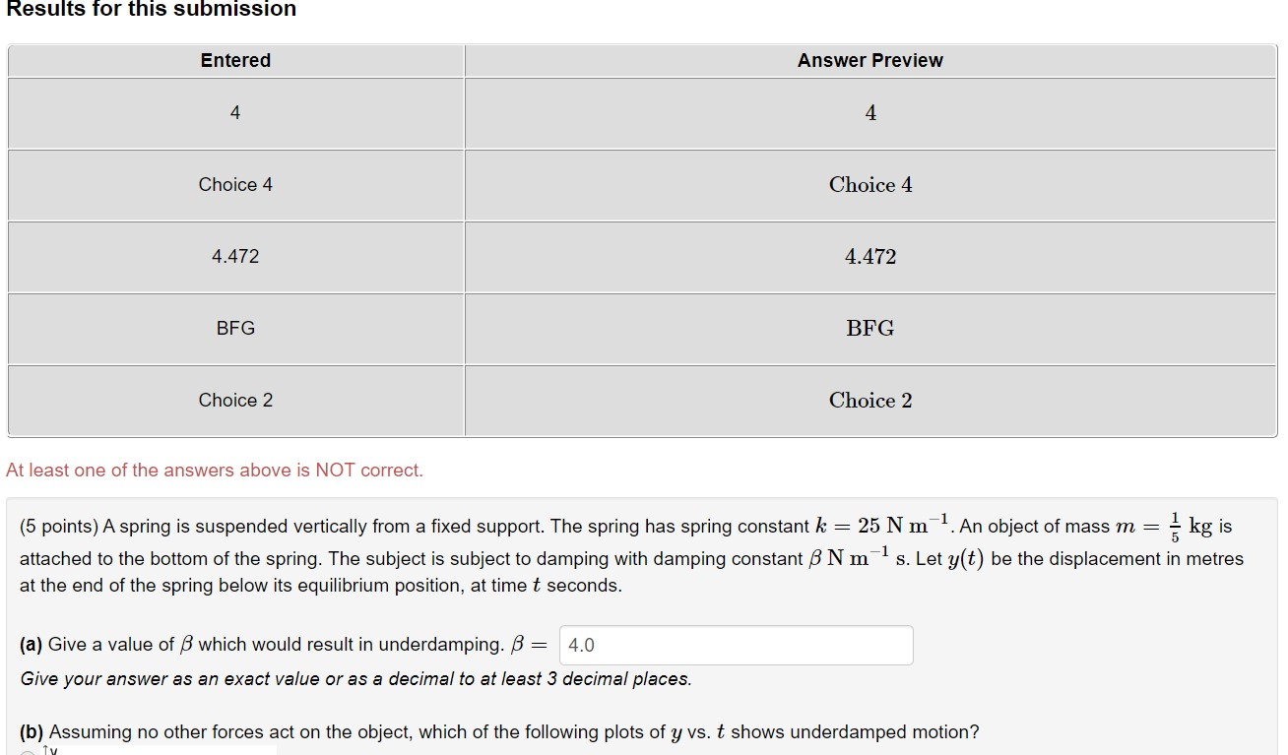Click the Entered cell showing 4.472
1288x755 pixels.
pos(234,256)
